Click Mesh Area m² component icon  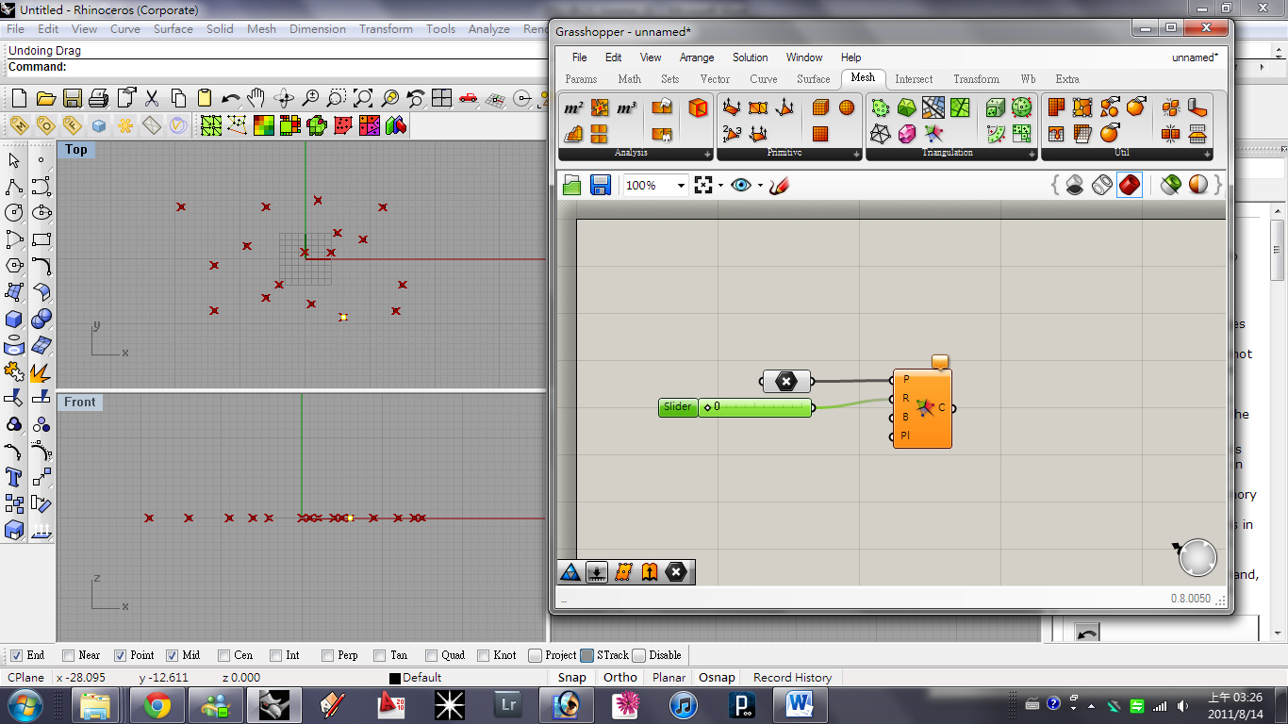[x=573, y=108]
